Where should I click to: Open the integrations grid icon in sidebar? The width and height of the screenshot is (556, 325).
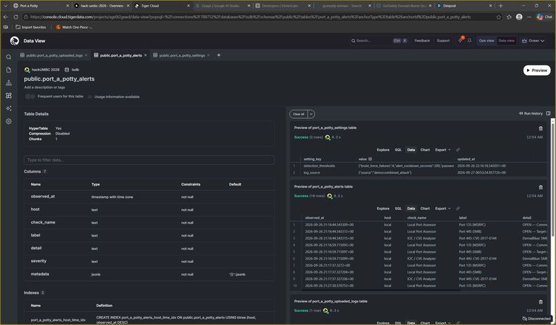(x=9, y=95)
